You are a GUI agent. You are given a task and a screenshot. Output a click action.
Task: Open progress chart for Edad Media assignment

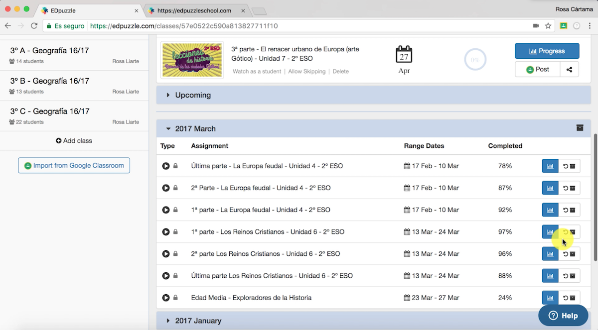pyautogui.click(x=550, y=298)
